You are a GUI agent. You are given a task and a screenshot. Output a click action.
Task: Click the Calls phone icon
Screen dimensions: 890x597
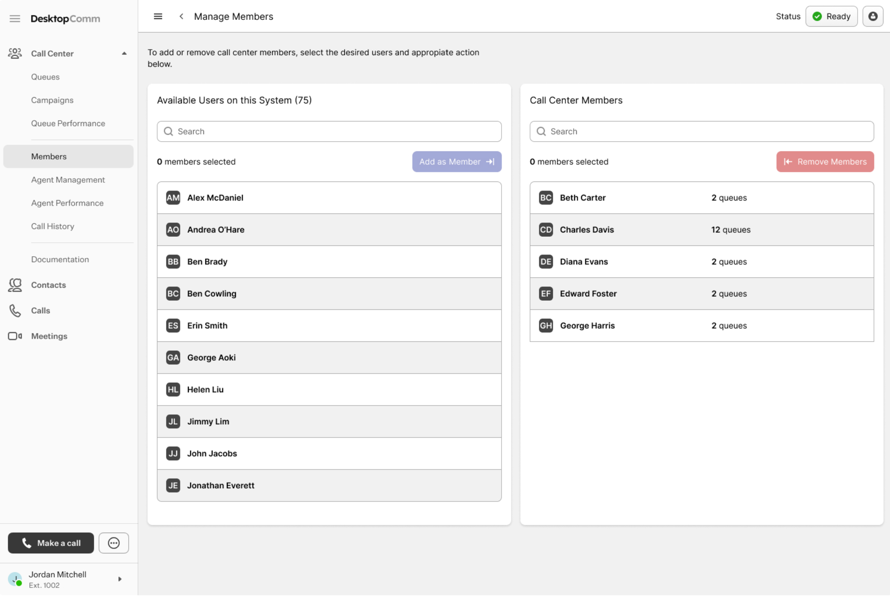(15, 311)
